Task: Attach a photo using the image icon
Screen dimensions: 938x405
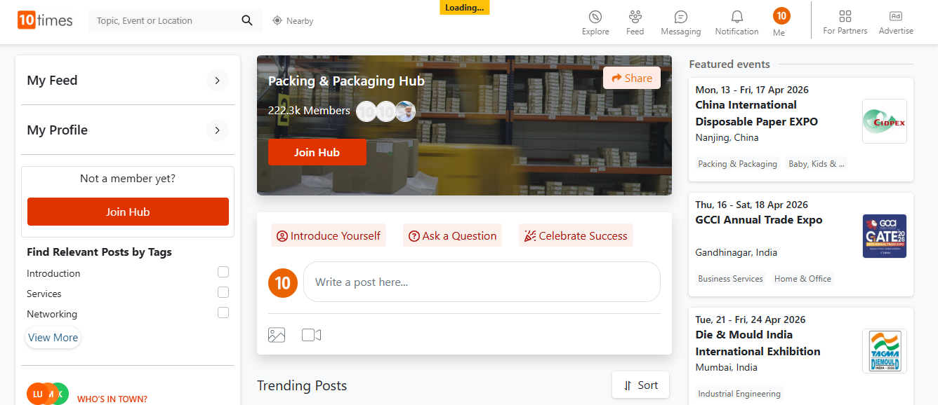Action: pos(277,335)
